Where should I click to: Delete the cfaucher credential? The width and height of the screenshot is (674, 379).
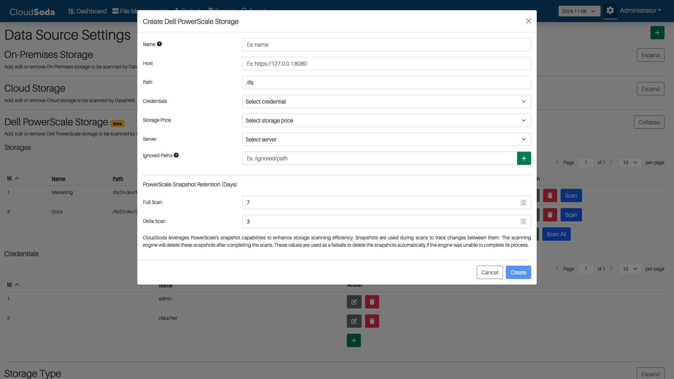372,321
